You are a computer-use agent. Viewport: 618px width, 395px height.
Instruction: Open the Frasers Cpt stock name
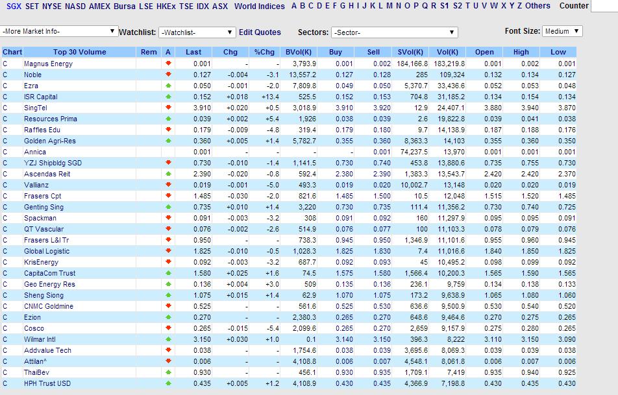click(43, 196)
